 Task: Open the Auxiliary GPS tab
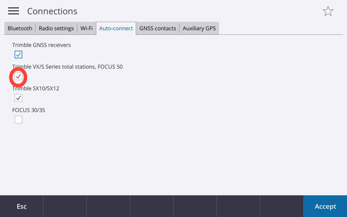[x=199, y=28]
